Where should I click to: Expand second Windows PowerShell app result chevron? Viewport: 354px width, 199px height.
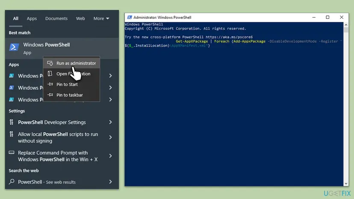[110, 88]
